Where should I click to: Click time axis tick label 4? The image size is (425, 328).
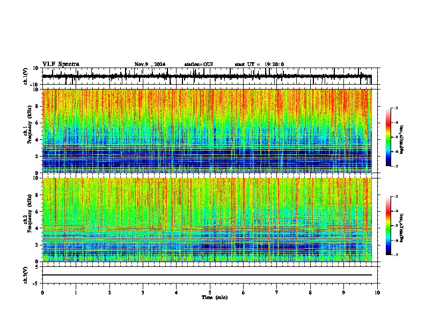point(177,293)
